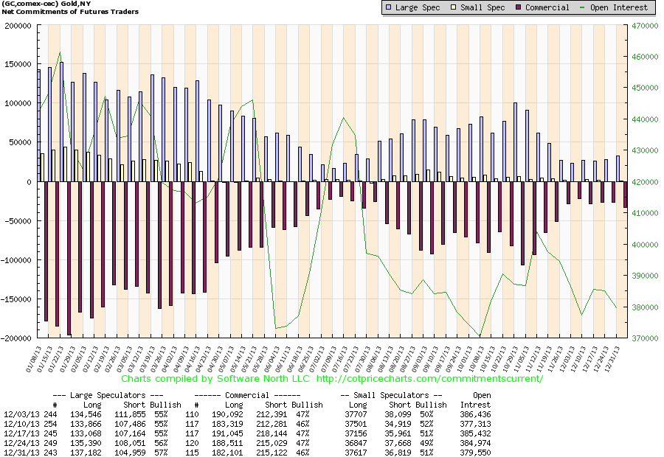664x457 pixels.
Task: Click the 0 left axis label
Action: [x=30, y=182]
